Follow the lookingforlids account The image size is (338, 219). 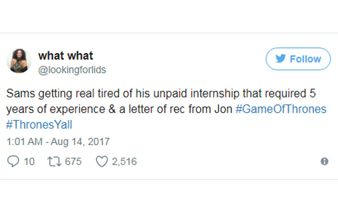tap(298, 59)
